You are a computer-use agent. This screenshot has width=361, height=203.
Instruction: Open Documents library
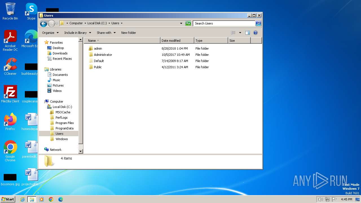pyautogui.click(x=60, y=75)
